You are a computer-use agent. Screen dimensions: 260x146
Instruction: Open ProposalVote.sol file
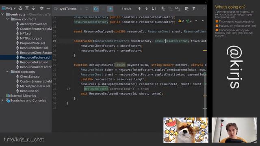tap(32, 43)
